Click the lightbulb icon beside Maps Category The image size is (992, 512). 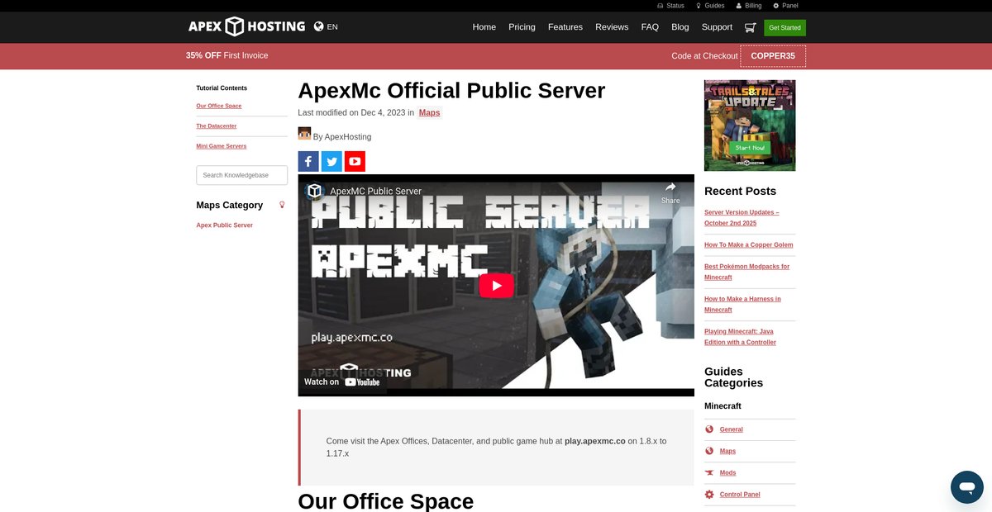282,205
